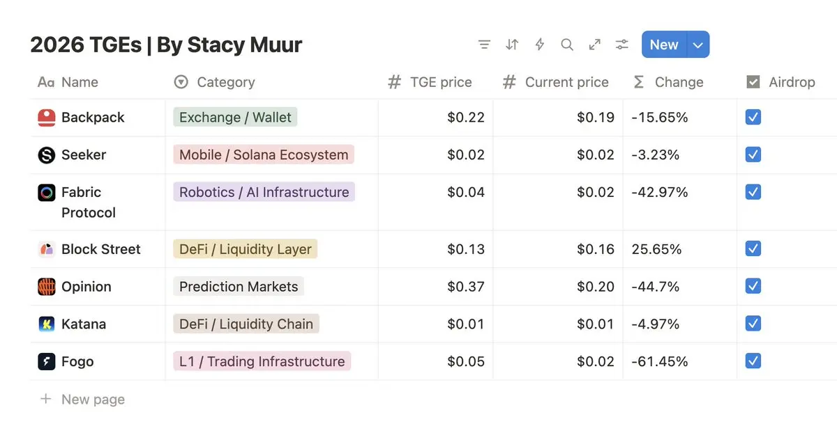Select the Robotics / AI Infrastructure tag
Image resolution: width=837 pixels, height=442 pixels.
[x=264, y=192]
